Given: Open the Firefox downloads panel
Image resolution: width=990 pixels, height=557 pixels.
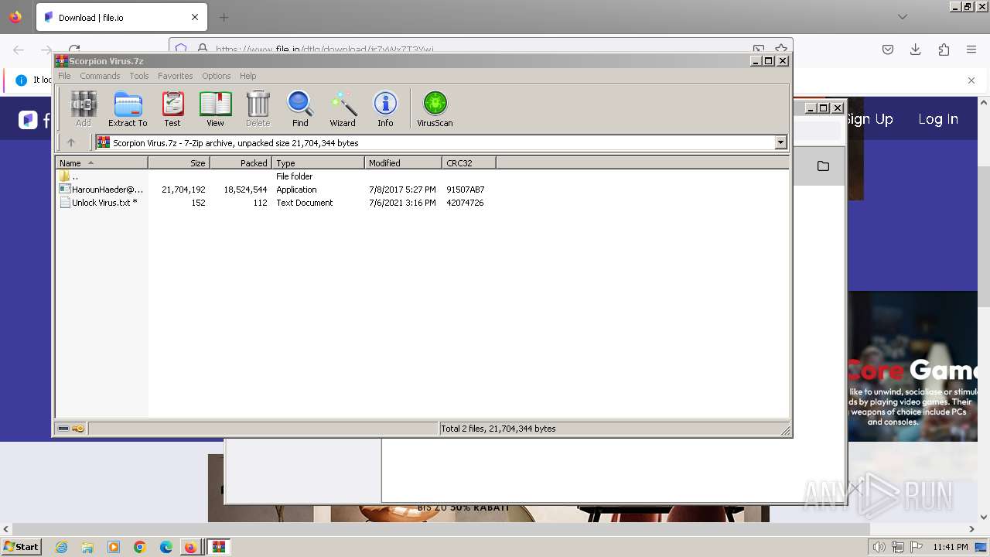Looking at the screenshot, I should point(916,50).
